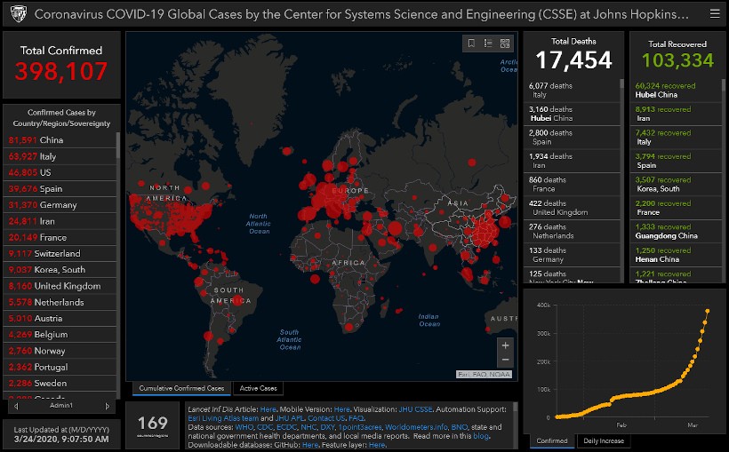Select Netherlands with 5,578 confirmed cases
This screenshot has width=729, height=452.
[60, 303]
